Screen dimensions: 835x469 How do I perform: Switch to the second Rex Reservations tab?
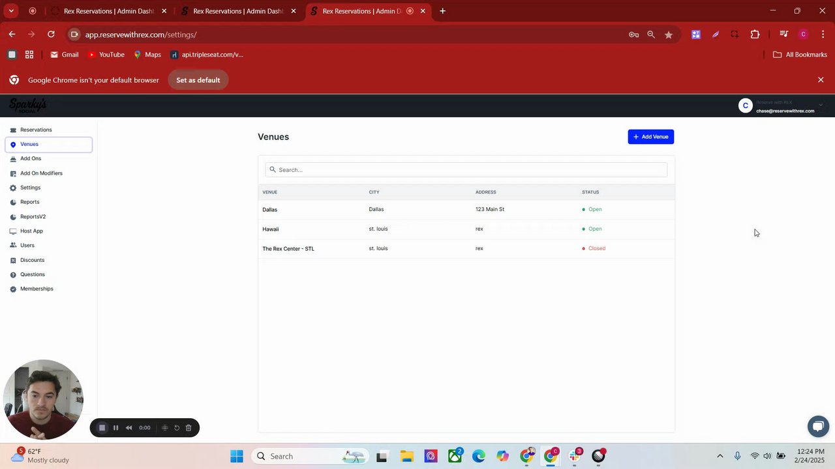pos(238,11)
